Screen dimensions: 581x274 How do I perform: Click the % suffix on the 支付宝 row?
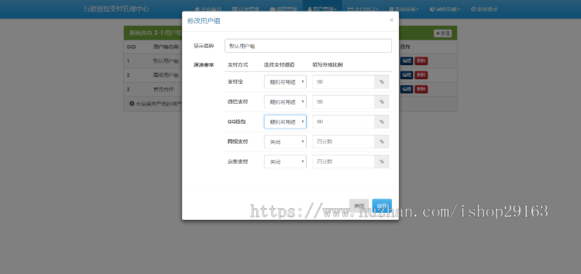pos(382,82)
